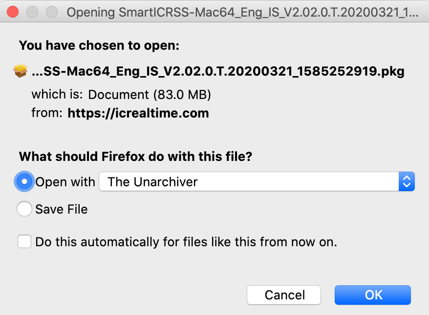
Task: Select the "Save File" radio button
Action: [24, 209]
